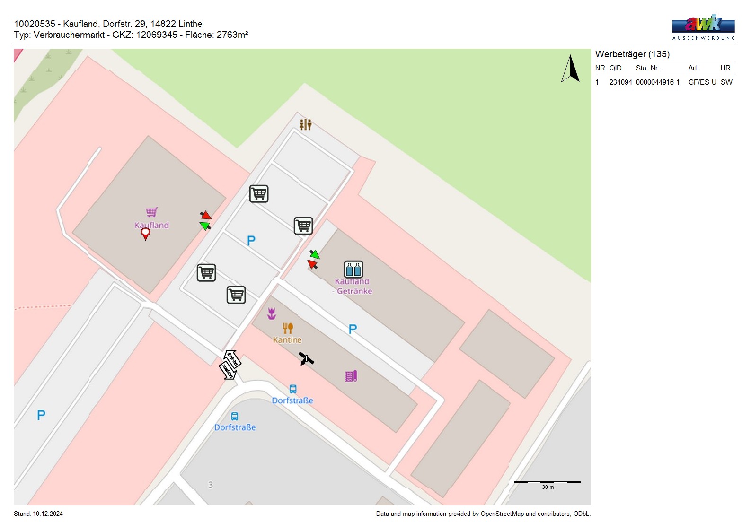
Task: Click the Werbeträger (135) heading
Action: (632, 54)
